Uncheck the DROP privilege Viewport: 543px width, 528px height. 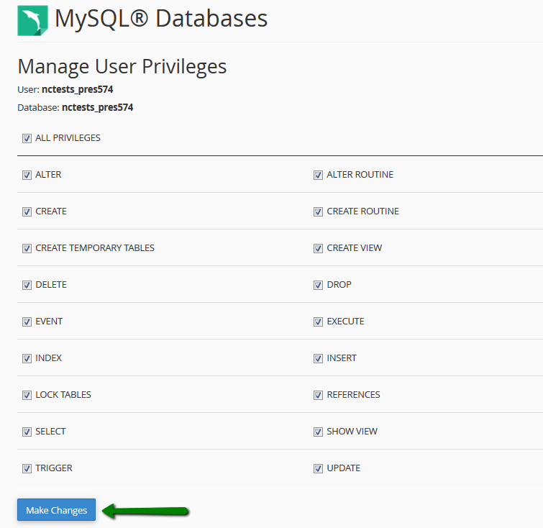[x=318, y=286]
